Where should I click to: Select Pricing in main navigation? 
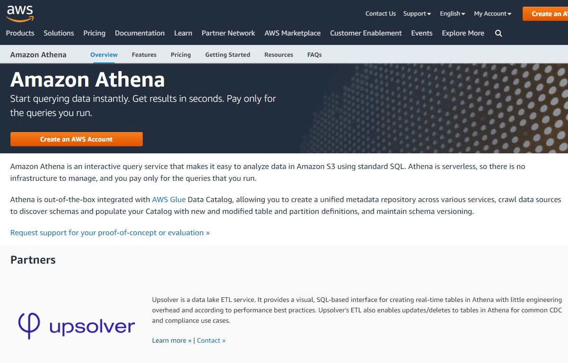(95, 33)
